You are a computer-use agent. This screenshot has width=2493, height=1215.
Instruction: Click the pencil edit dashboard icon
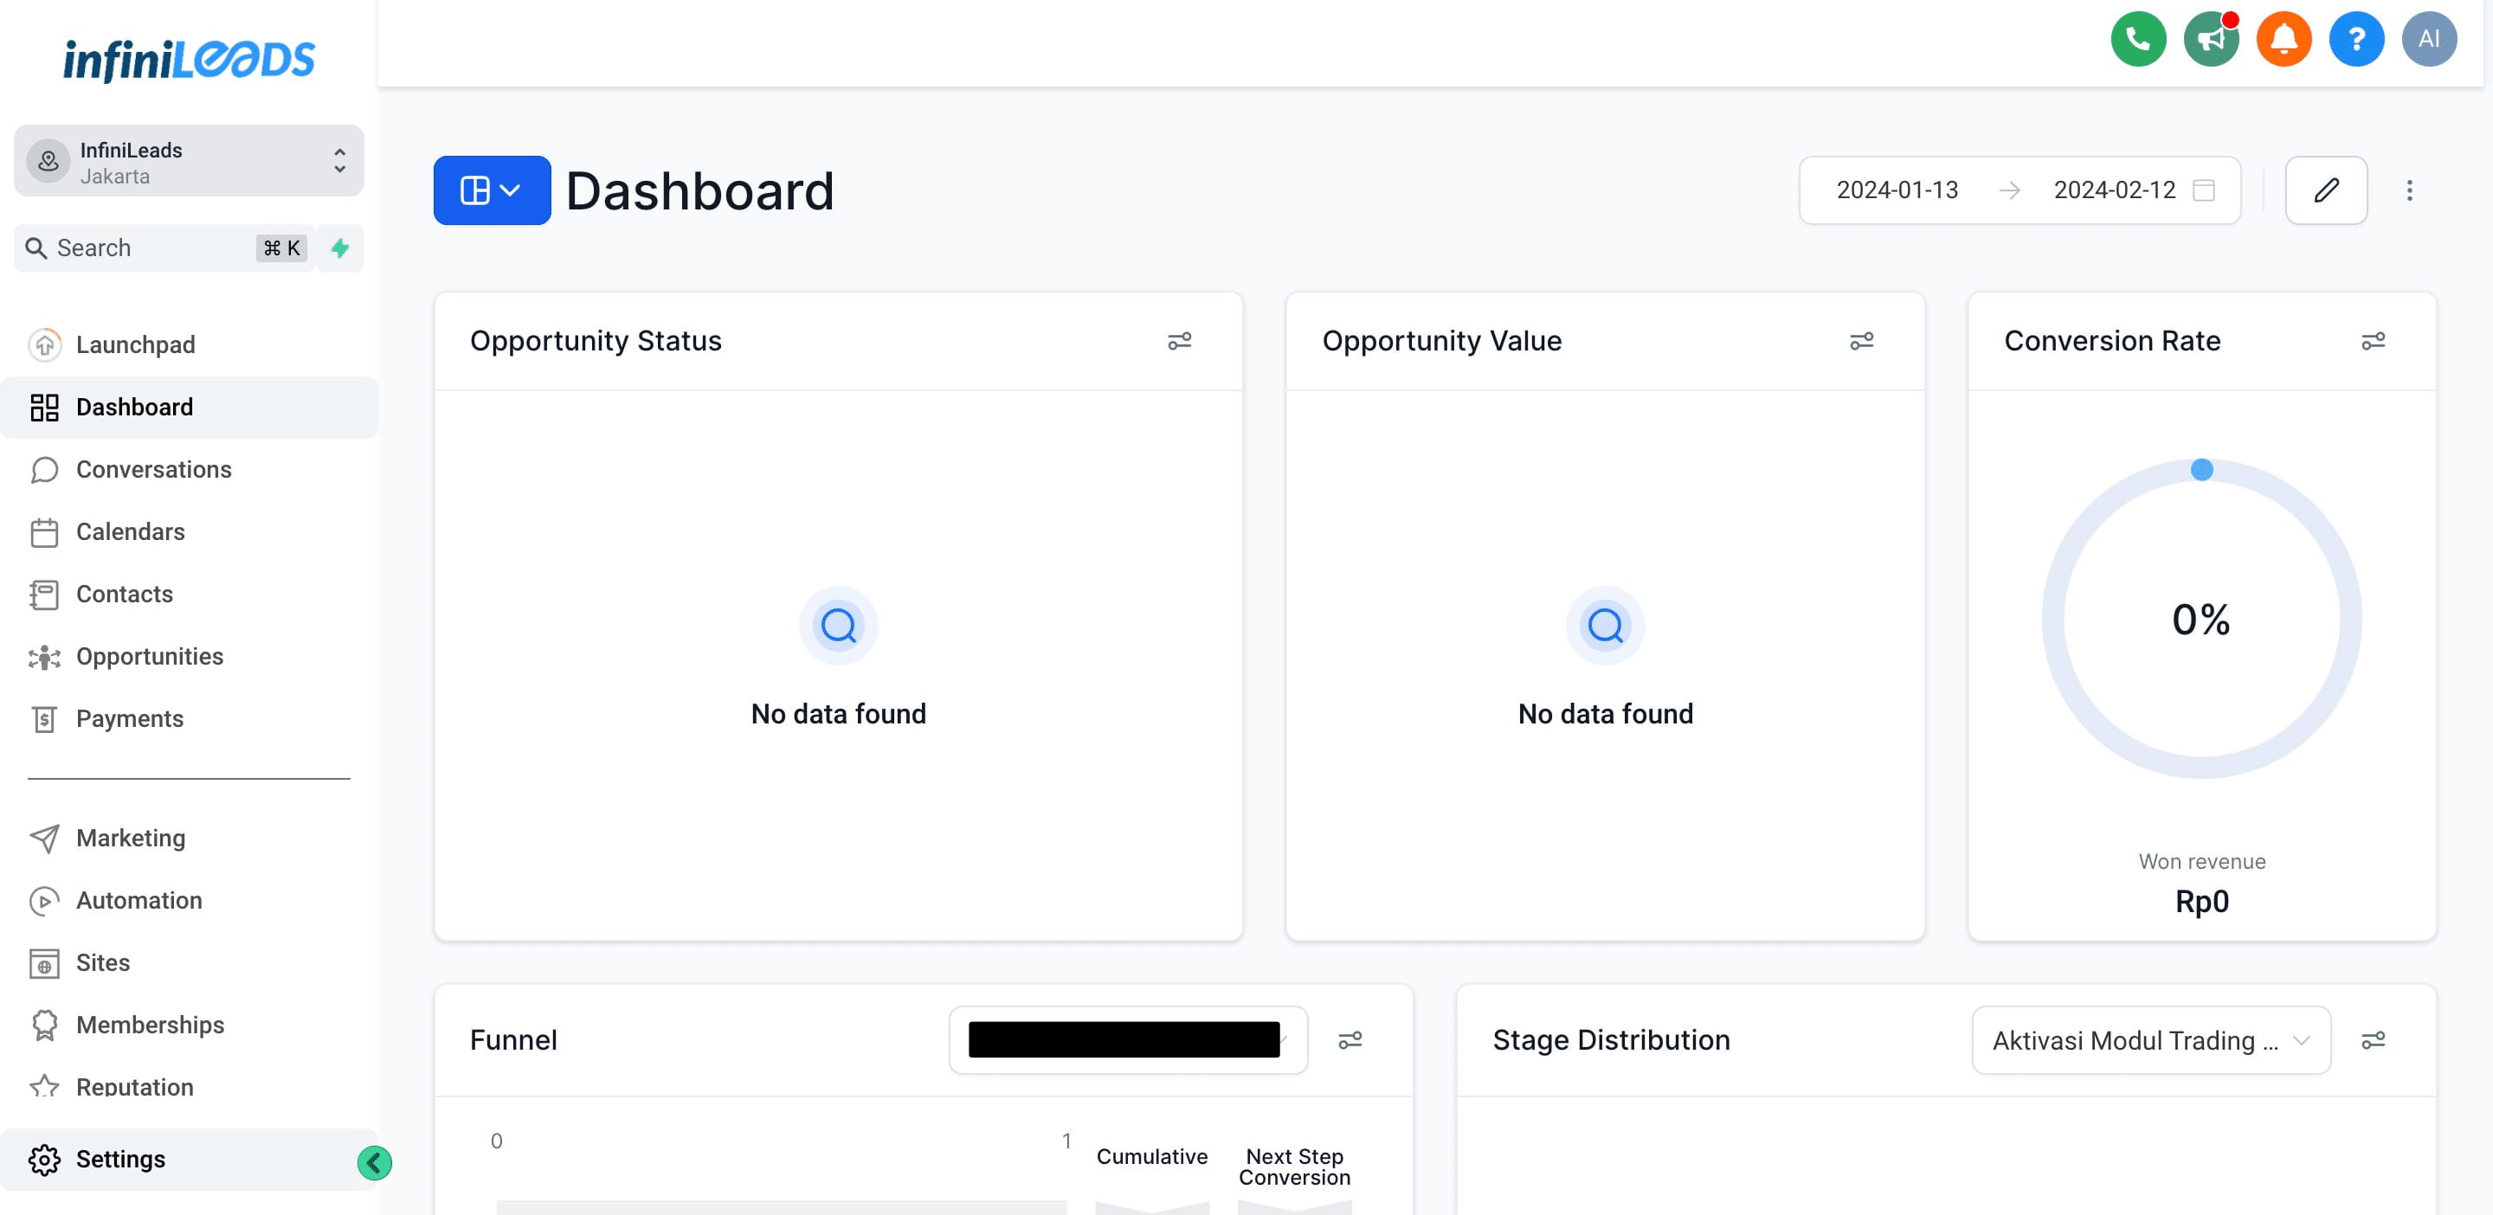(x=2326, y=190)
